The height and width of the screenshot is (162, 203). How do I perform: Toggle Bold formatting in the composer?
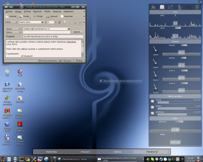(x=65, y=22)
